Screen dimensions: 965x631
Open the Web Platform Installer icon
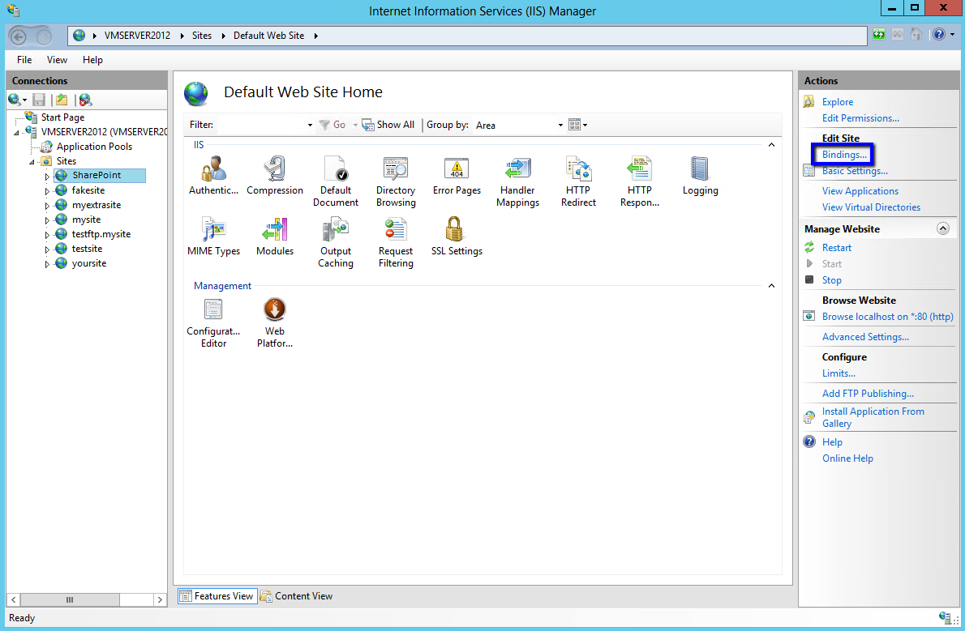click(275, 322)
